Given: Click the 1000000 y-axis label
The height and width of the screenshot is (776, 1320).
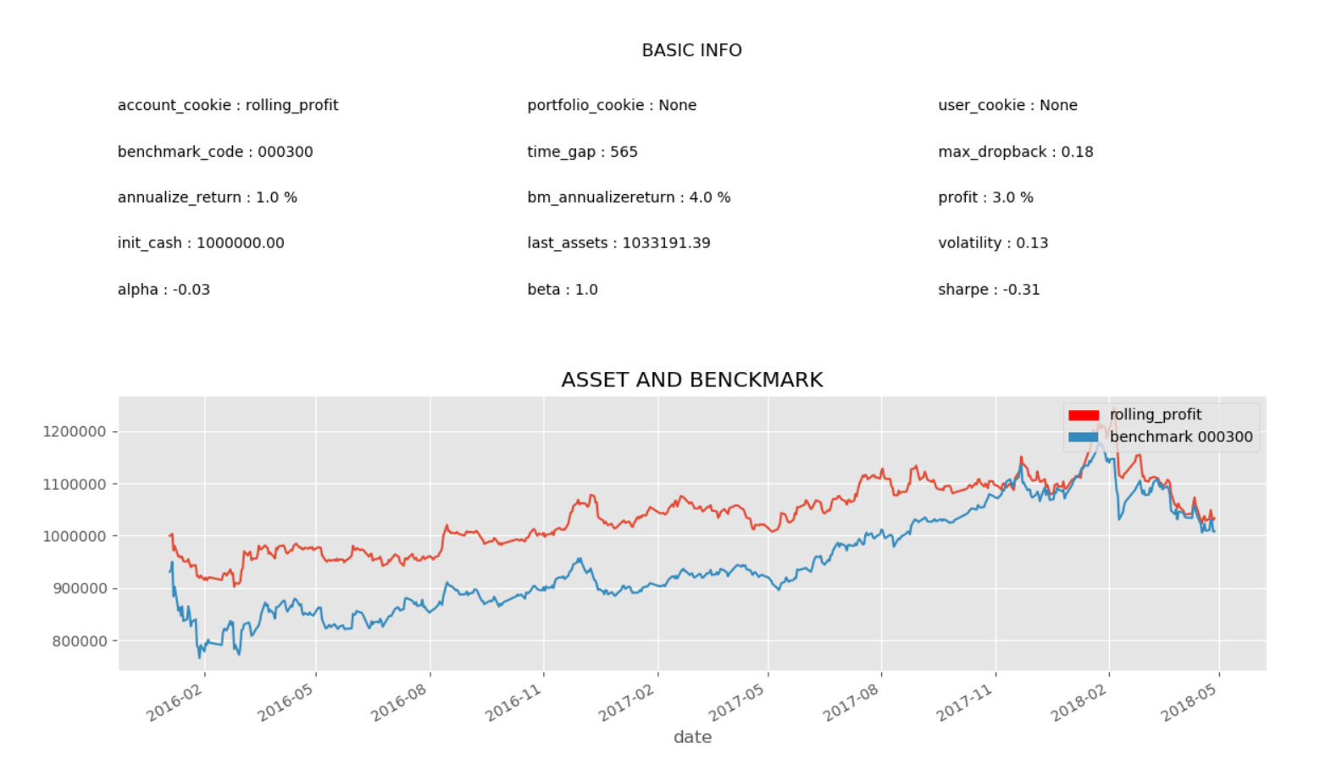Looking at the screenshot, I should point(75,536).
